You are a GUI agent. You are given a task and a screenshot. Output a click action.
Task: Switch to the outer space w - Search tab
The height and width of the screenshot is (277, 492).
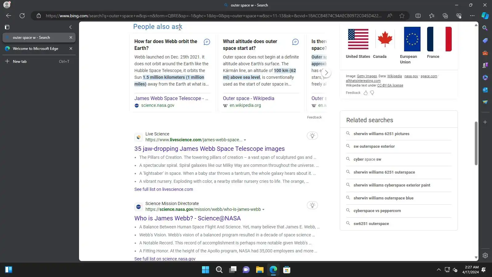pyautogui.click(x=39, y=38)
